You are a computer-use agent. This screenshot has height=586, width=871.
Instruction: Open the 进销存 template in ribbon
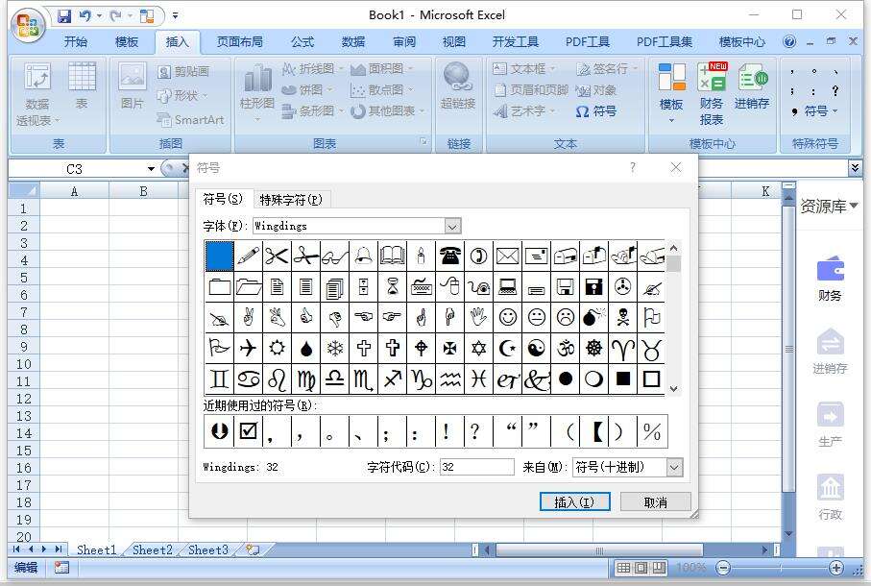point(752,86)
